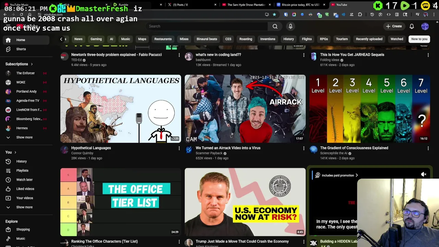The image size is (439, 247).
Task: Open Hypothetical Languages video title
Action: point(91,148)
